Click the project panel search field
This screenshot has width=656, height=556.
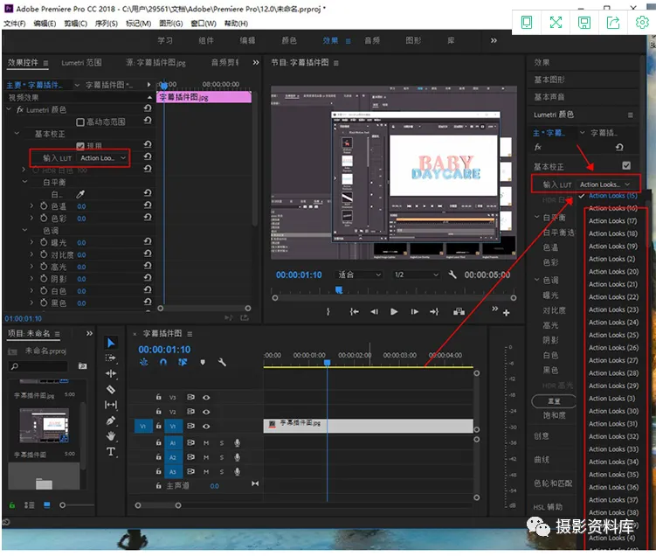point(38,367)
